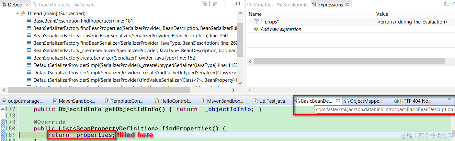Select constructBeanSerializer line 350 stack frame
The image size is (455, 141).
[127, 35]
